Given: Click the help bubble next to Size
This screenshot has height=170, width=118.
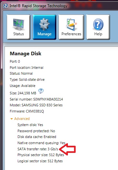Looking at the screenshot, I should (41, 91).
